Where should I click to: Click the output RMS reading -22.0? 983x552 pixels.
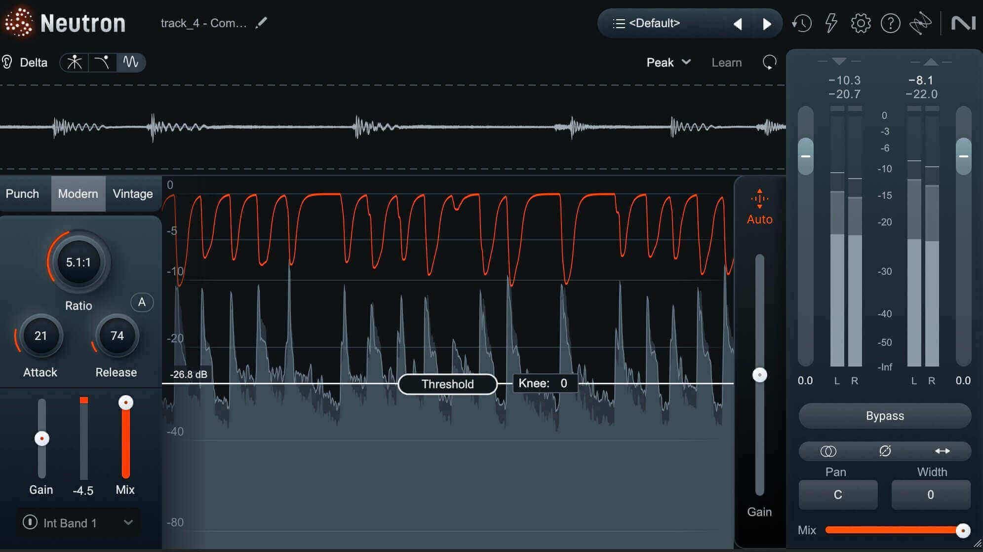922,94
